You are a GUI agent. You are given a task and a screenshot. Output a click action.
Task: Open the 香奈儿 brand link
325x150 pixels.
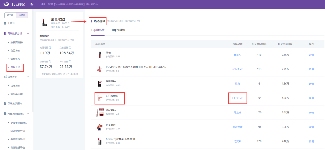(237, 55)
